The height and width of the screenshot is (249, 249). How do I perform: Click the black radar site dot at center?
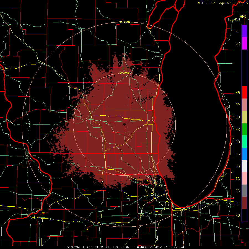124,124
